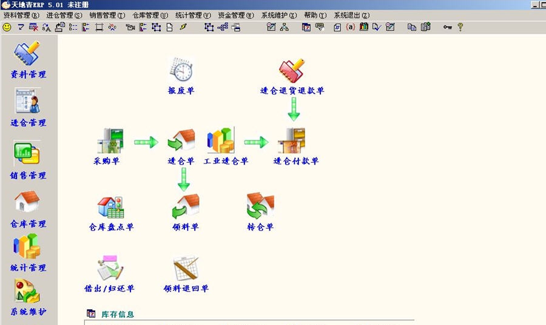Click the keyboard toolbar icon

(x=319, y=27)
